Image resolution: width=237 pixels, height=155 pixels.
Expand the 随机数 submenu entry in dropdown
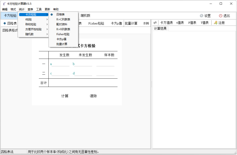[33, 34]
